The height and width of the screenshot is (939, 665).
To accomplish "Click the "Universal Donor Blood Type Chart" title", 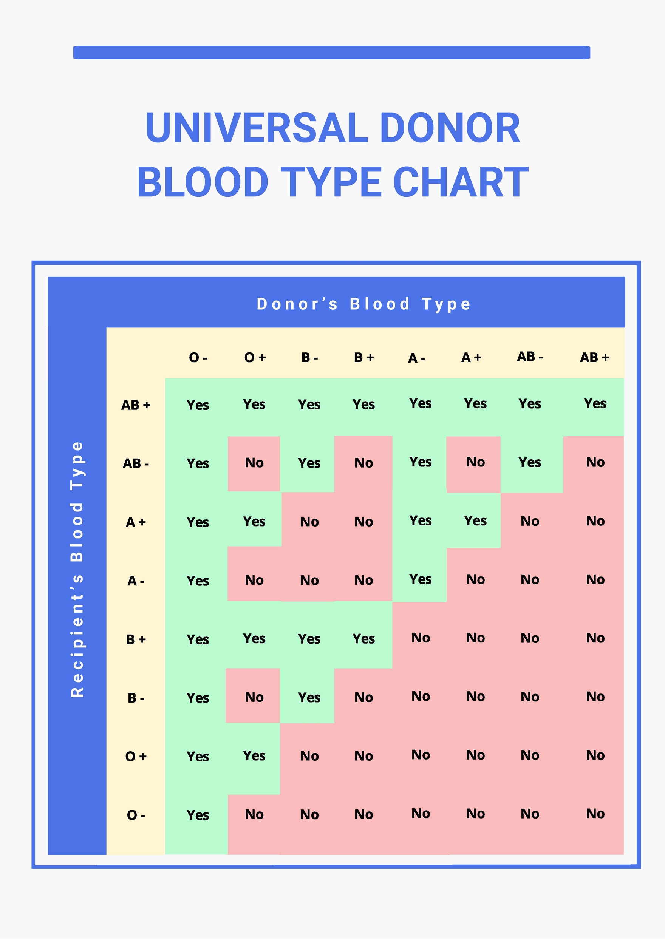I will [332, 154].
